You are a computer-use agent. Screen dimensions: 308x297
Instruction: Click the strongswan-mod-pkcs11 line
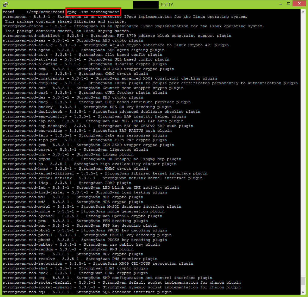coord(87,235)
